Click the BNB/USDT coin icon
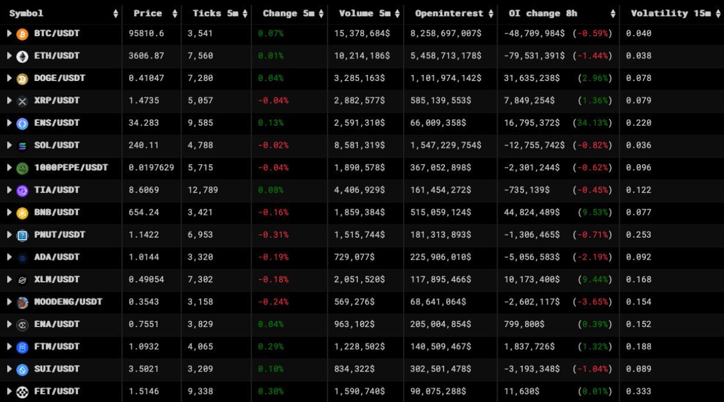The image size is (724, 402). (x=22, y=212)
